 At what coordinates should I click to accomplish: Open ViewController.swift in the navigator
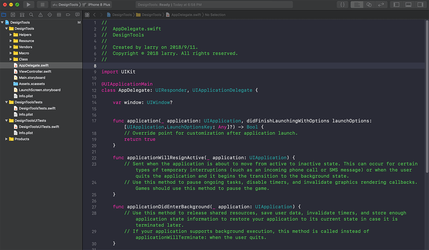pos(35,72)
